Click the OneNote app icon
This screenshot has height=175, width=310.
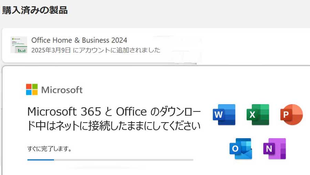point(275,149)
